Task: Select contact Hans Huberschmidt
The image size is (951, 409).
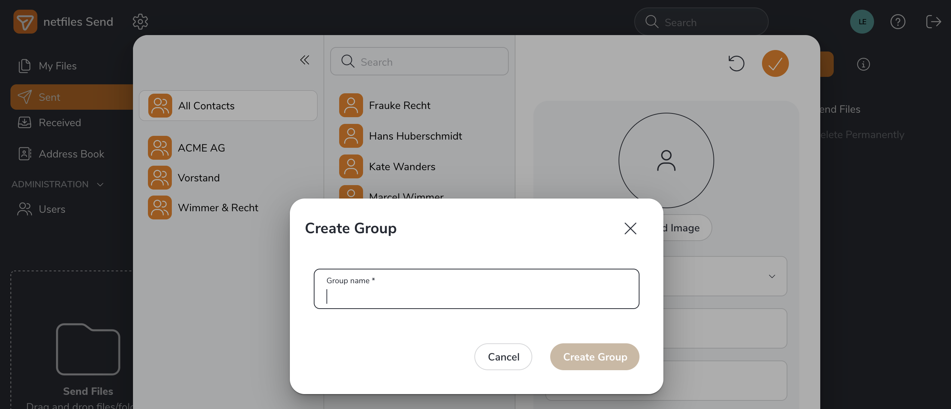Action: [415, 136]
